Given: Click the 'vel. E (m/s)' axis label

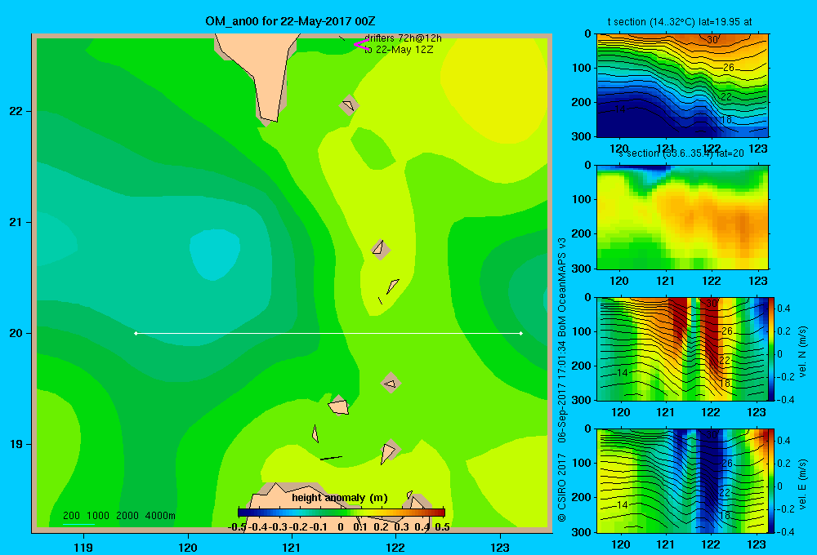Looking at the screenshot, I should tap(802, 484).
